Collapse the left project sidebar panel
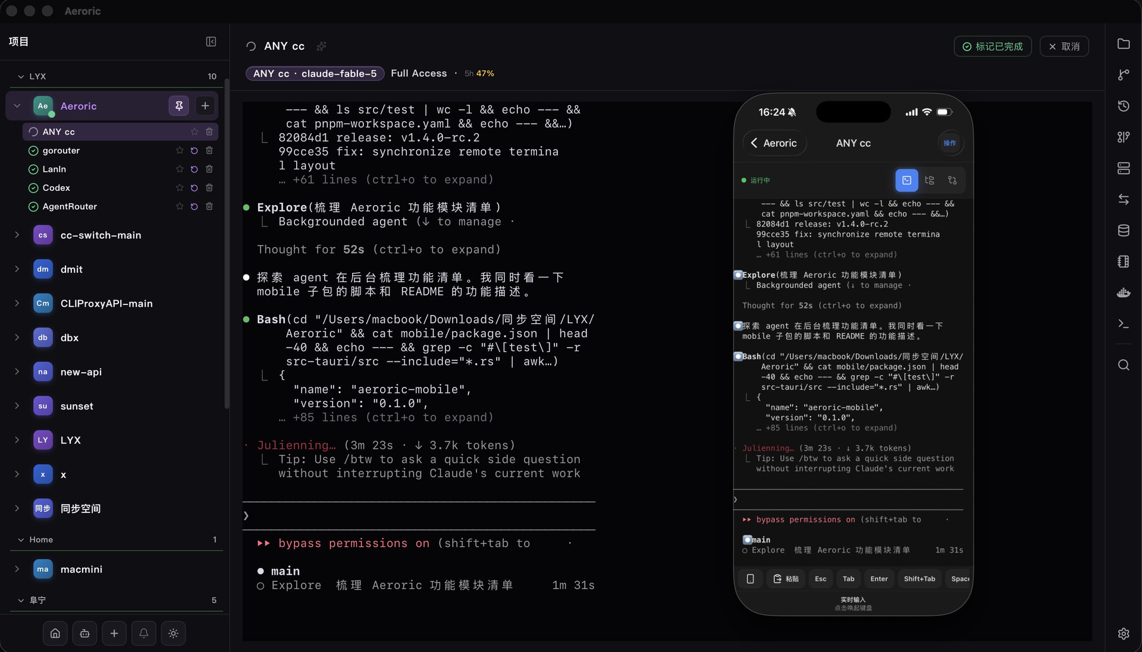 point(211,42)
